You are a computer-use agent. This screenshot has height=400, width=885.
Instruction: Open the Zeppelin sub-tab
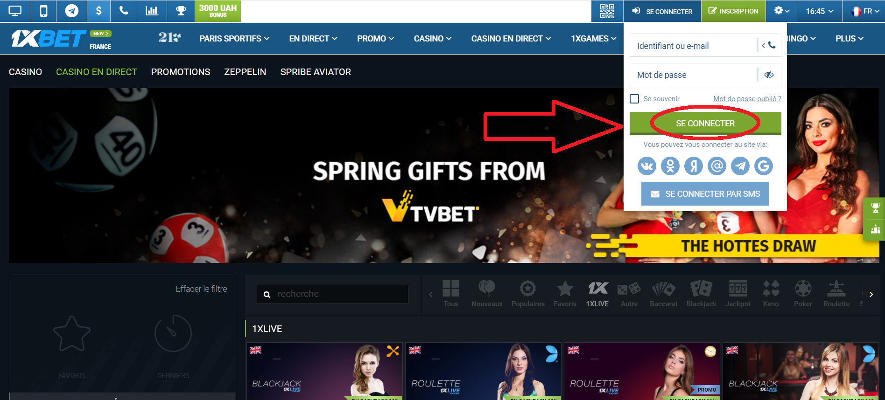point(245,72)
